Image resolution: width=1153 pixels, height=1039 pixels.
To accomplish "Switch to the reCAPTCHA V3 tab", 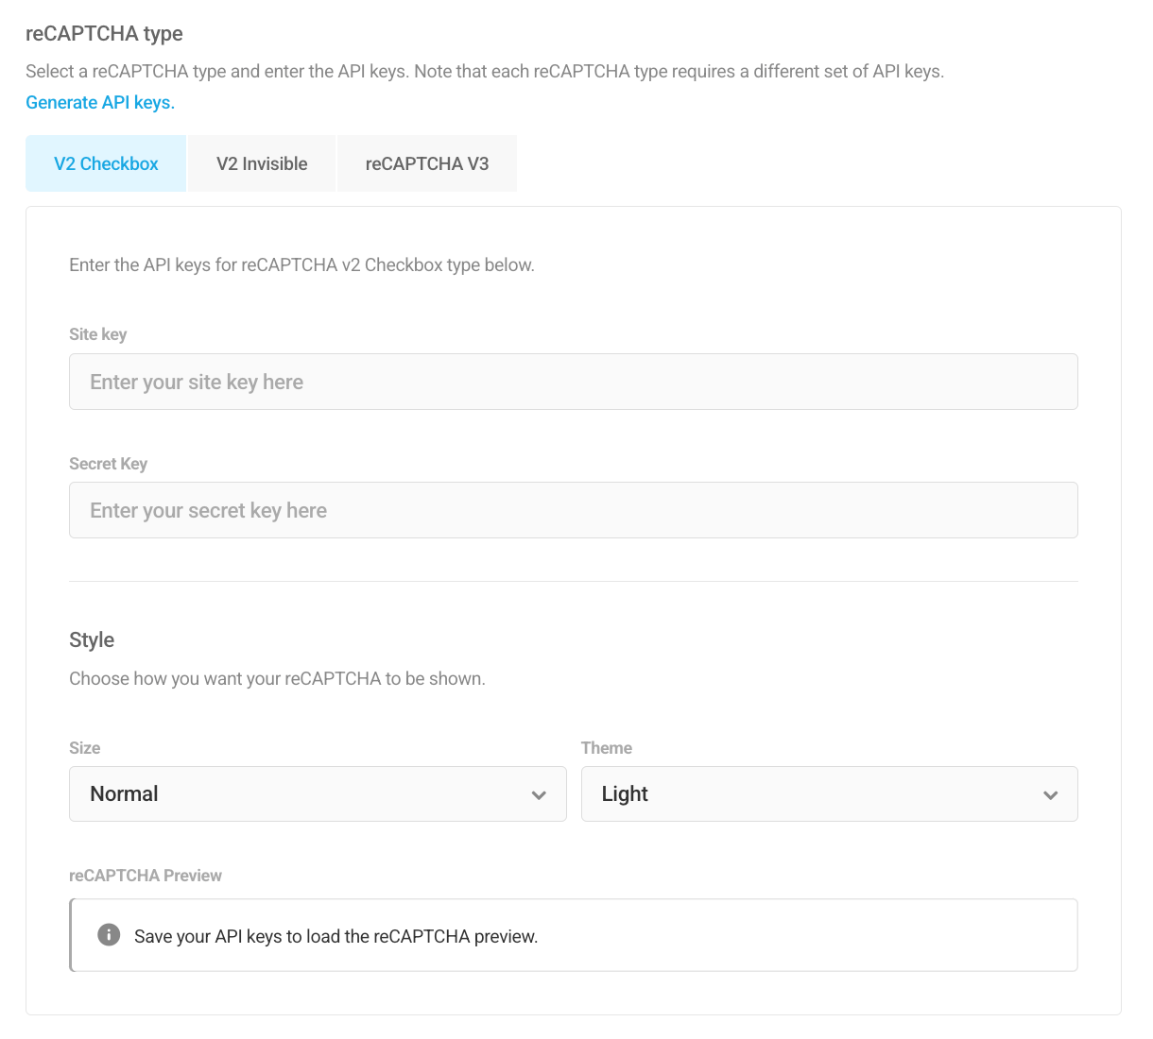I will (x=427, y=163).
